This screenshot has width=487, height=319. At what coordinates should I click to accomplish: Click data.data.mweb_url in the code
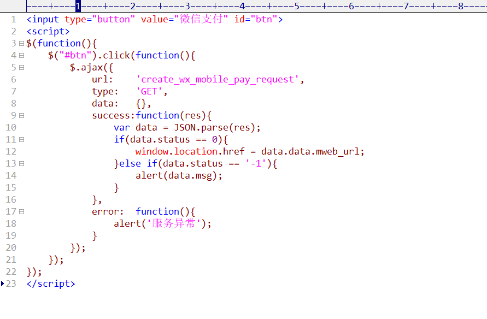(x=310, y=152)
